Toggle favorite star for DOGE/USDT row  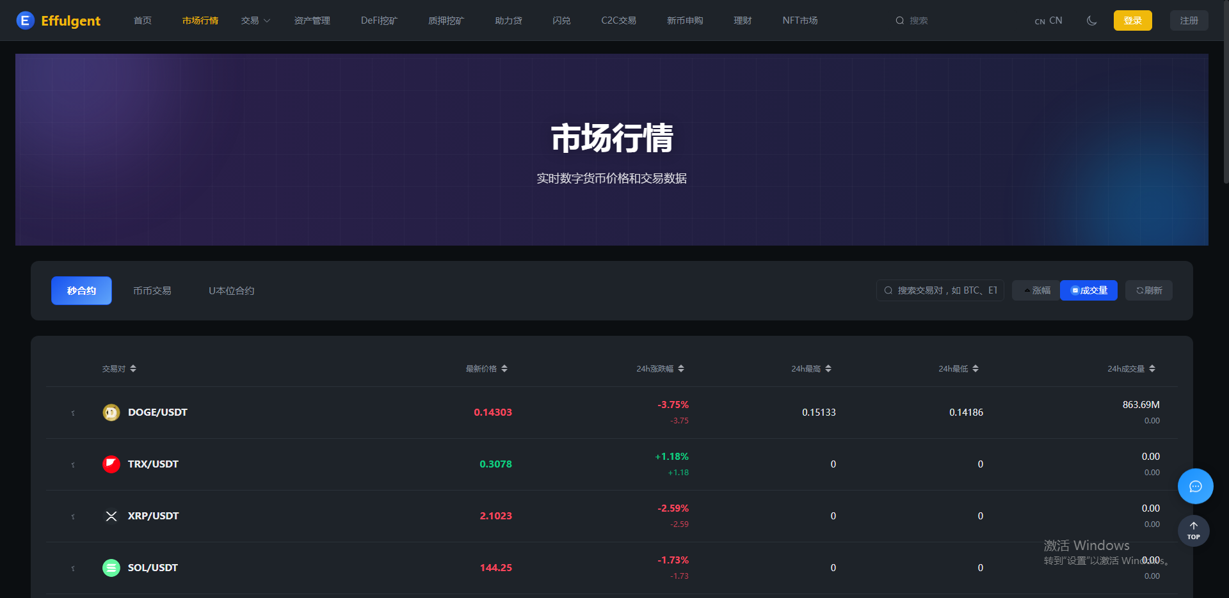(73, 413)
